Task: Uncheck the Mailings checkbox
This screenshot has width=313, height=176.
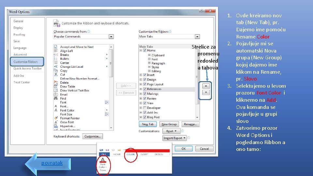Action: (145, 94)
